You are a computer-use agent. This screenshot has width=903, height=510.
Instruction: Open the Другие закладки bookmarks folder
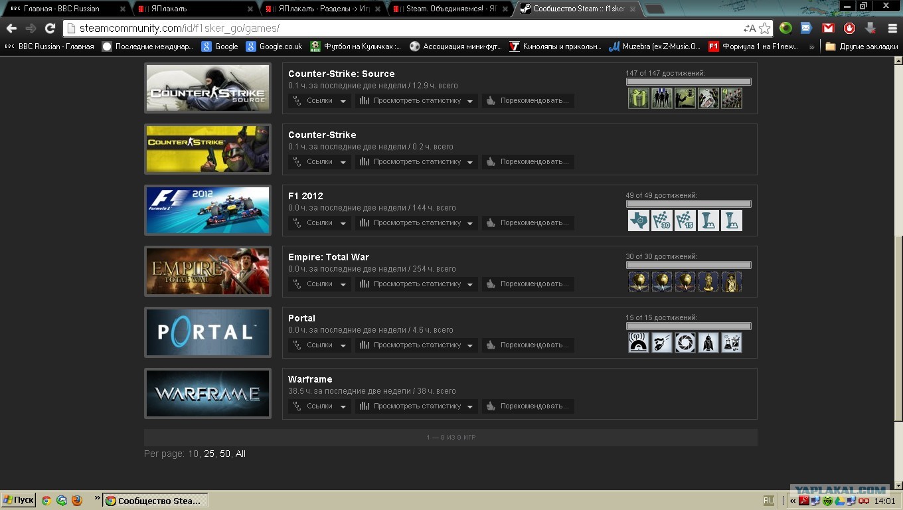pos(861,46)
